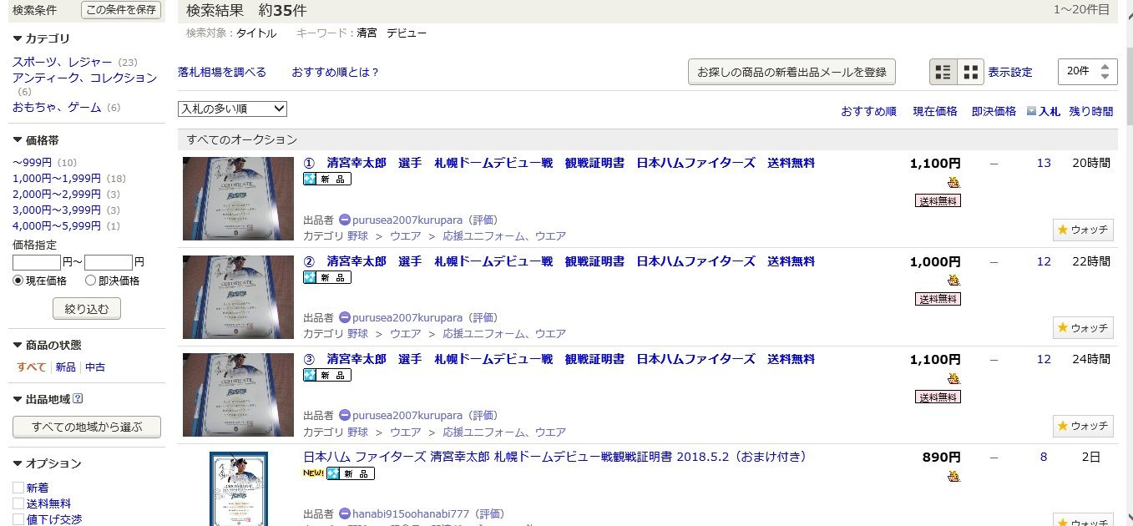Click the maximum price input field
Viewport: 1133px width, 526px height.
pos(109,262)
